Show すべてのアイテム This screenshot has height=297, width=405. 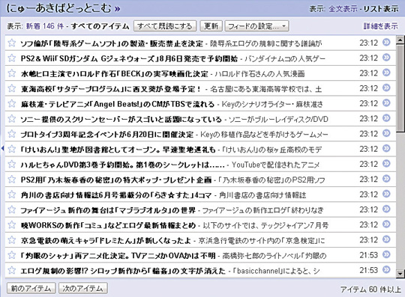click(100, 26)
